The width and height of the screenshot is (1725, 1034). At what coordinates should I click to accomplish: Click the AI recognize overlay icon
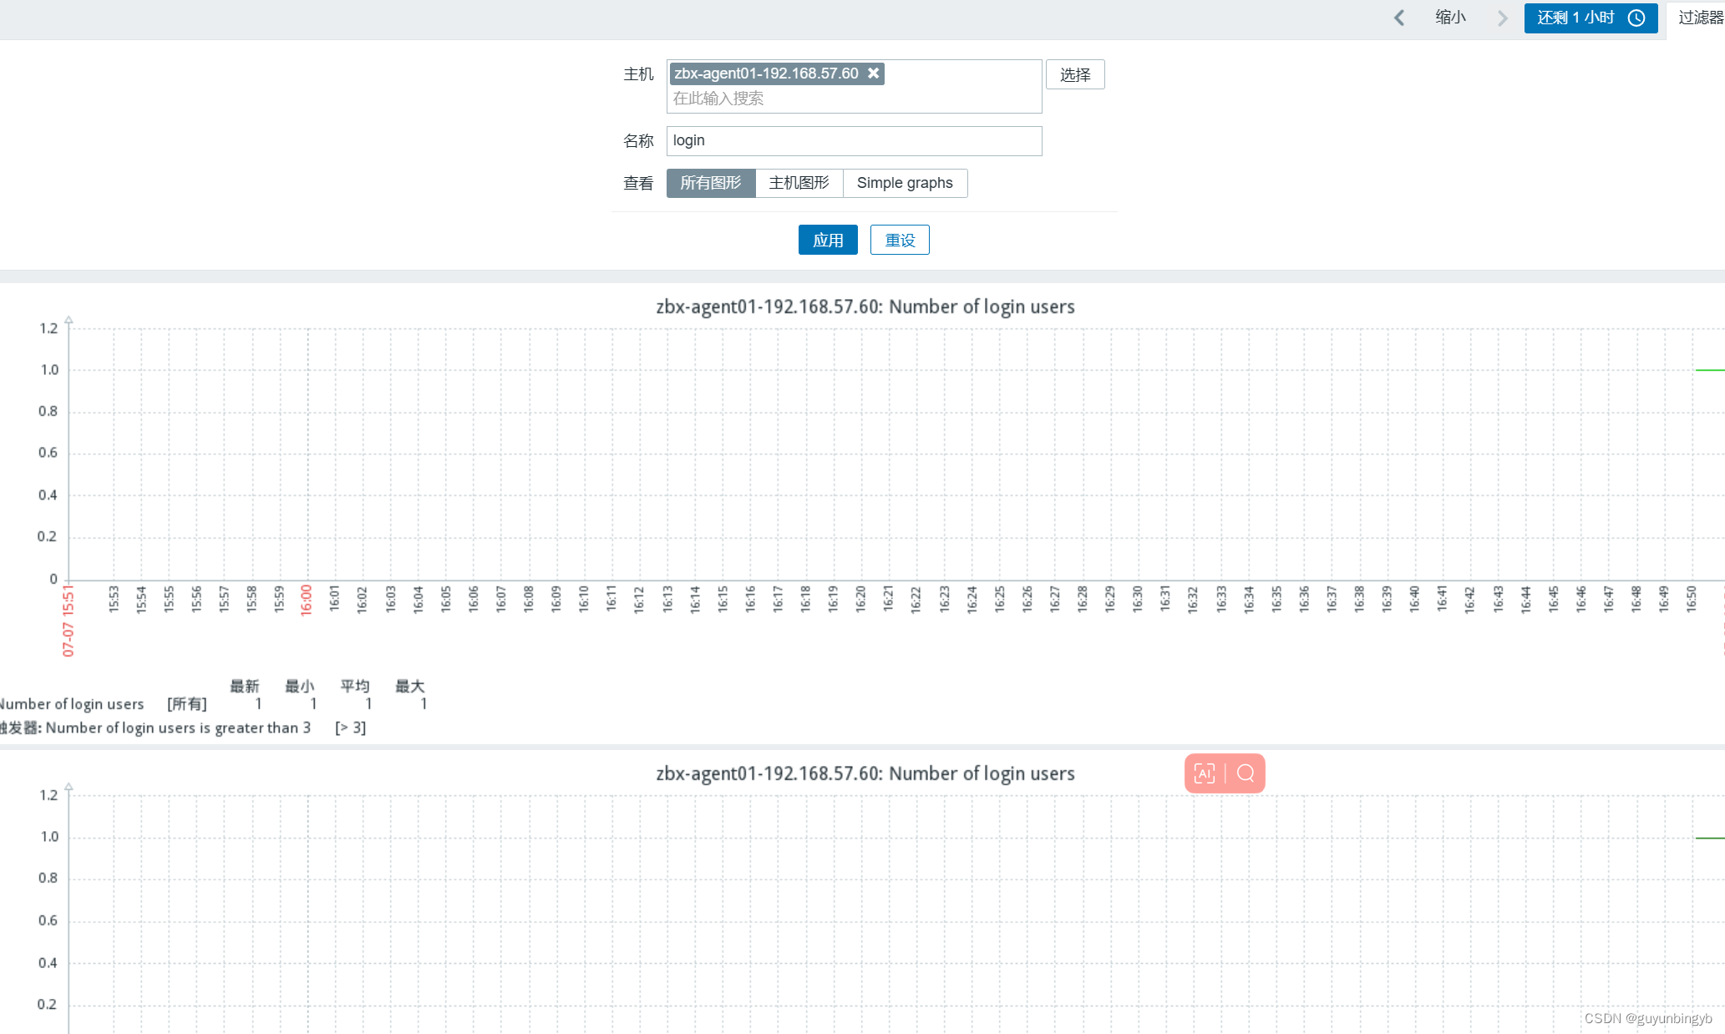click(1205, 773)
